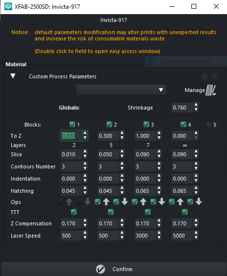The height and width of the screenshot is (276, 227).
Task: Open the custom parameters preset dropdown
Action: [121, 90]
